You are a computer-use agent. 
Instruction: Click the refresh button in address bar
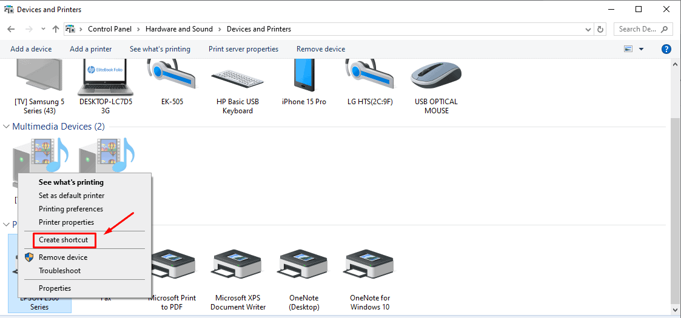600,29
